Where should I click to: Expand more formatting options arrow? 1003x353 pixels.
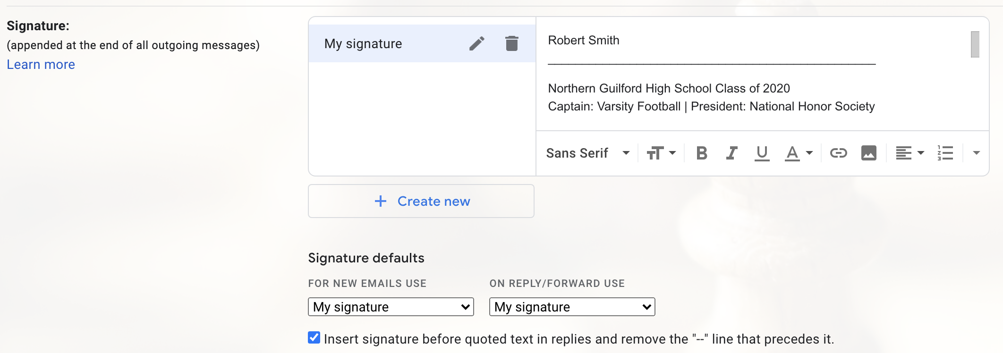[x=977, y=153]
